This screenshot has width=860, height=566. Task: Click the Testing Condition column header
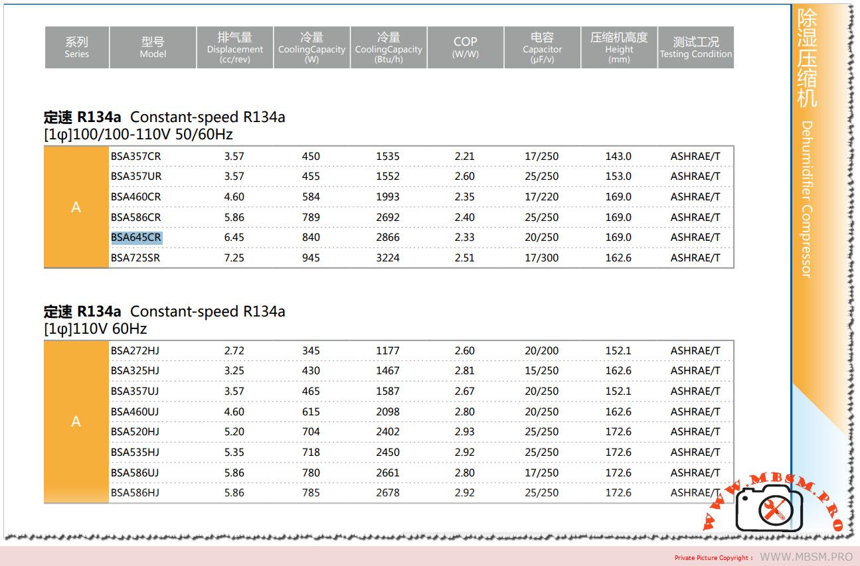tap(695, 47)
